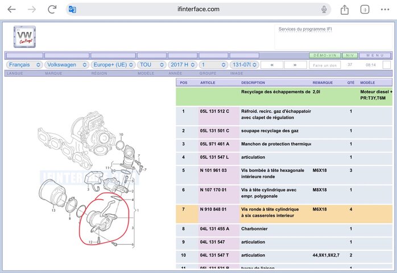397x273 pixels.
Task: Click the DESCRIPTION column header
Action: 253,82
